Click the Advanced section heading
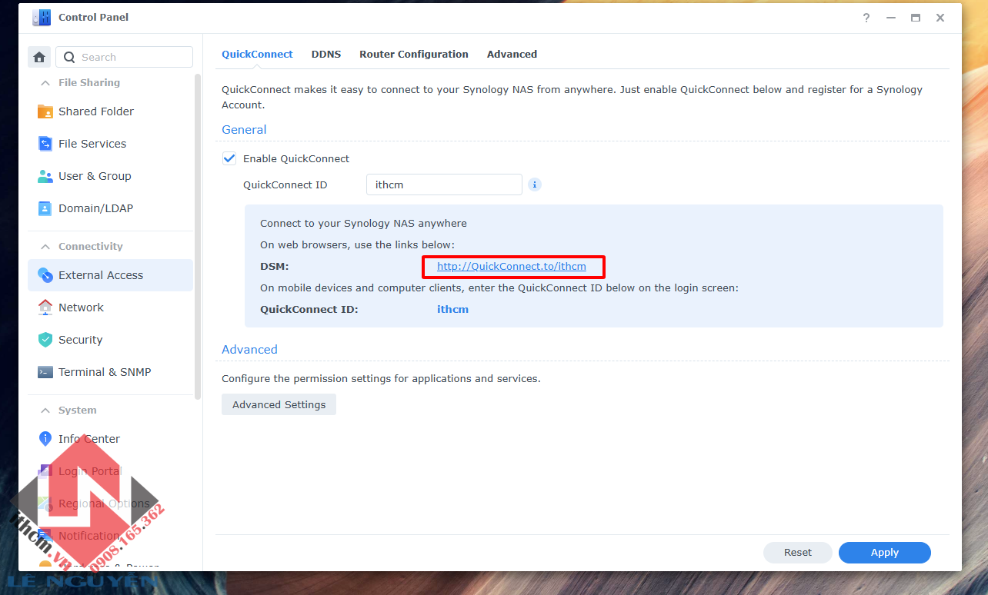This screenshot has height=595, width=988. click(x=249, y=350)
